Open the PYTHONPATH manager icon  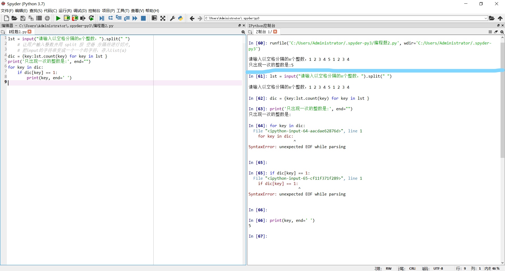pyautogui.click(x=181, y=18)
